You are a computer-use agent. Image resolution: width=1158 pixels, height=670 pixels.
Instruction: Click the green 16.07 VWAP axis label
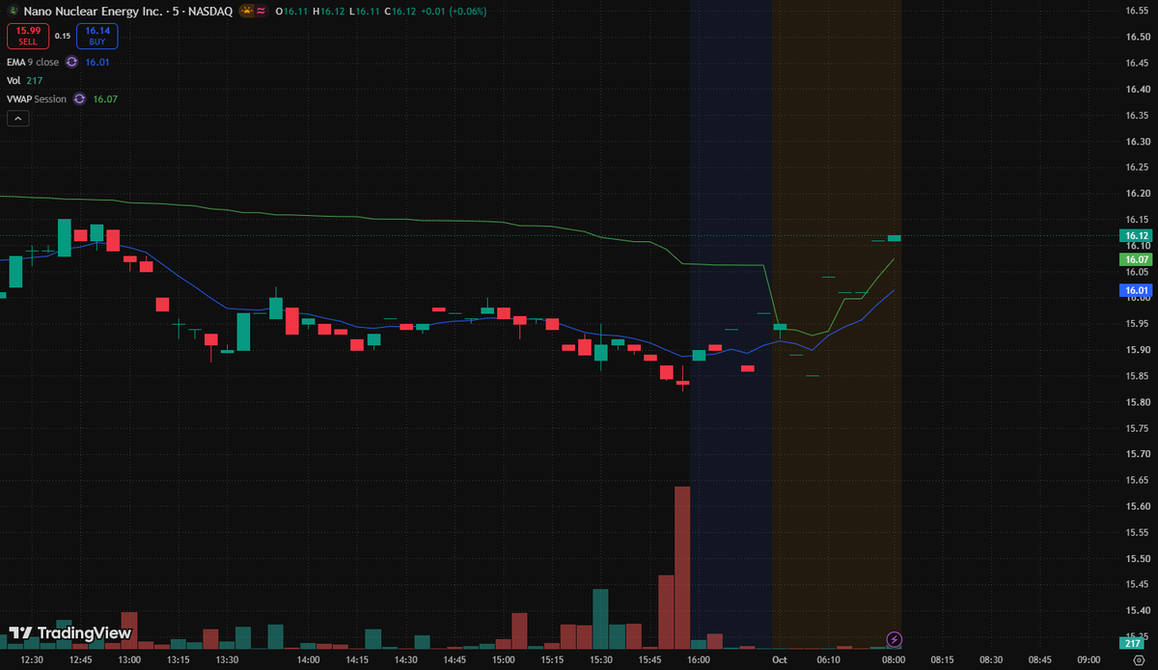pos(1136,259)
